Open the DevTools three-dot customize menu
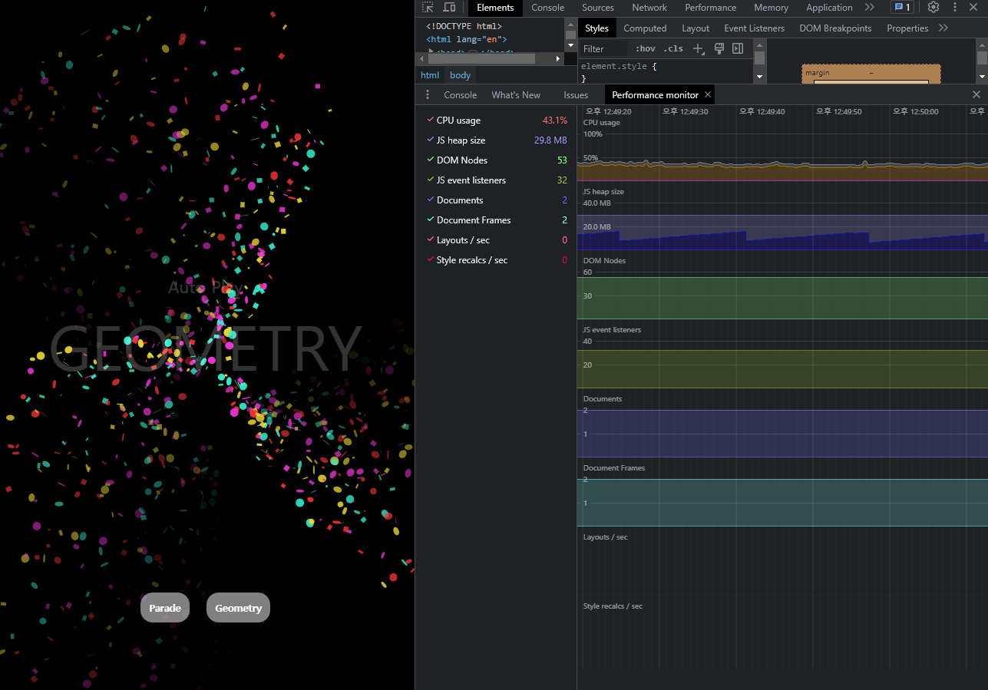 (955, 8)
